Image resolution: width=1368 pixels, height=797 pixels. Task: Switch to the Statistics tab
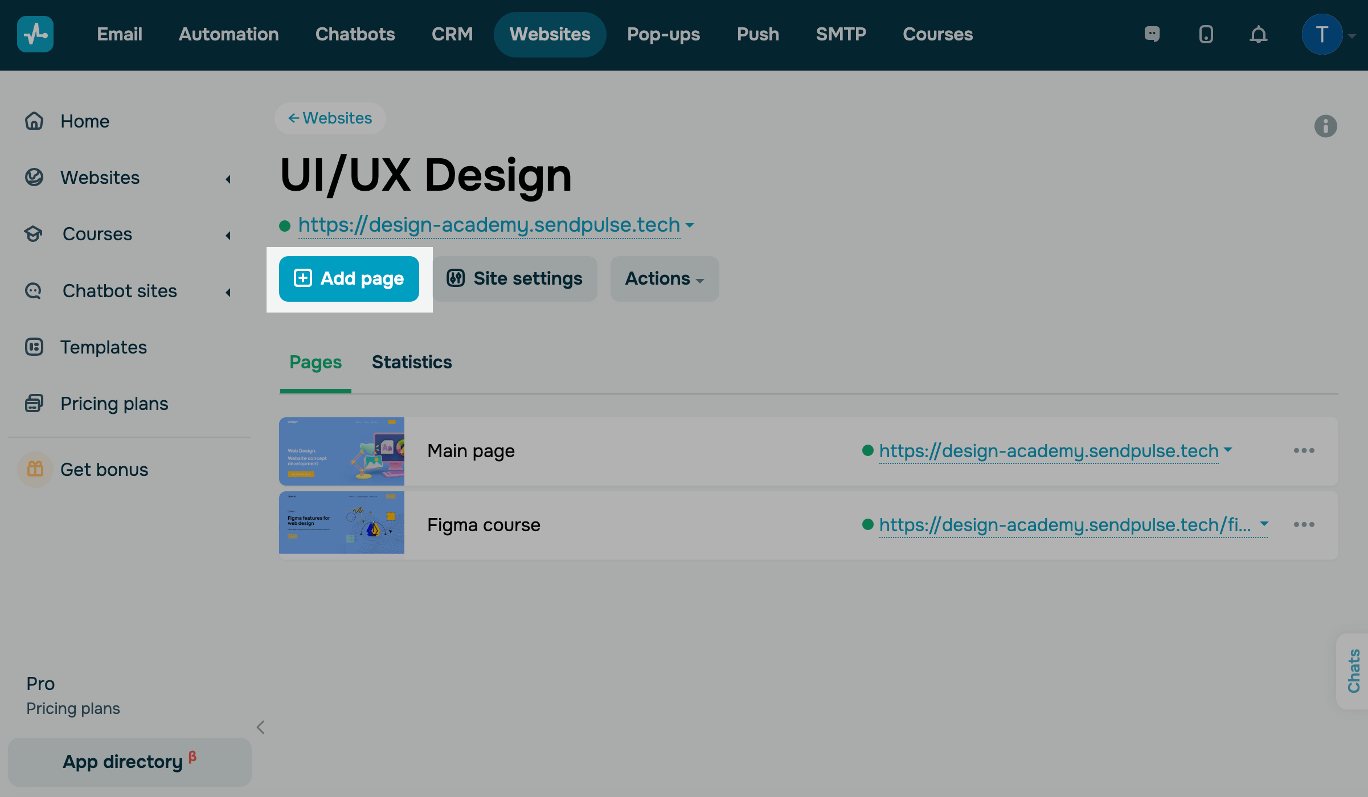click(x=411, y=362)
